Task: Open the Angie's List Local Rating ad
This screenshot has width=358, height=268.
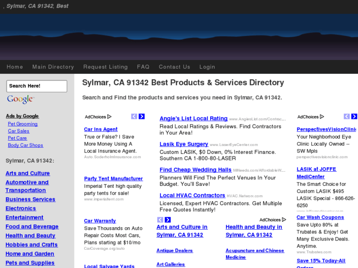Action: coord(194,119)
